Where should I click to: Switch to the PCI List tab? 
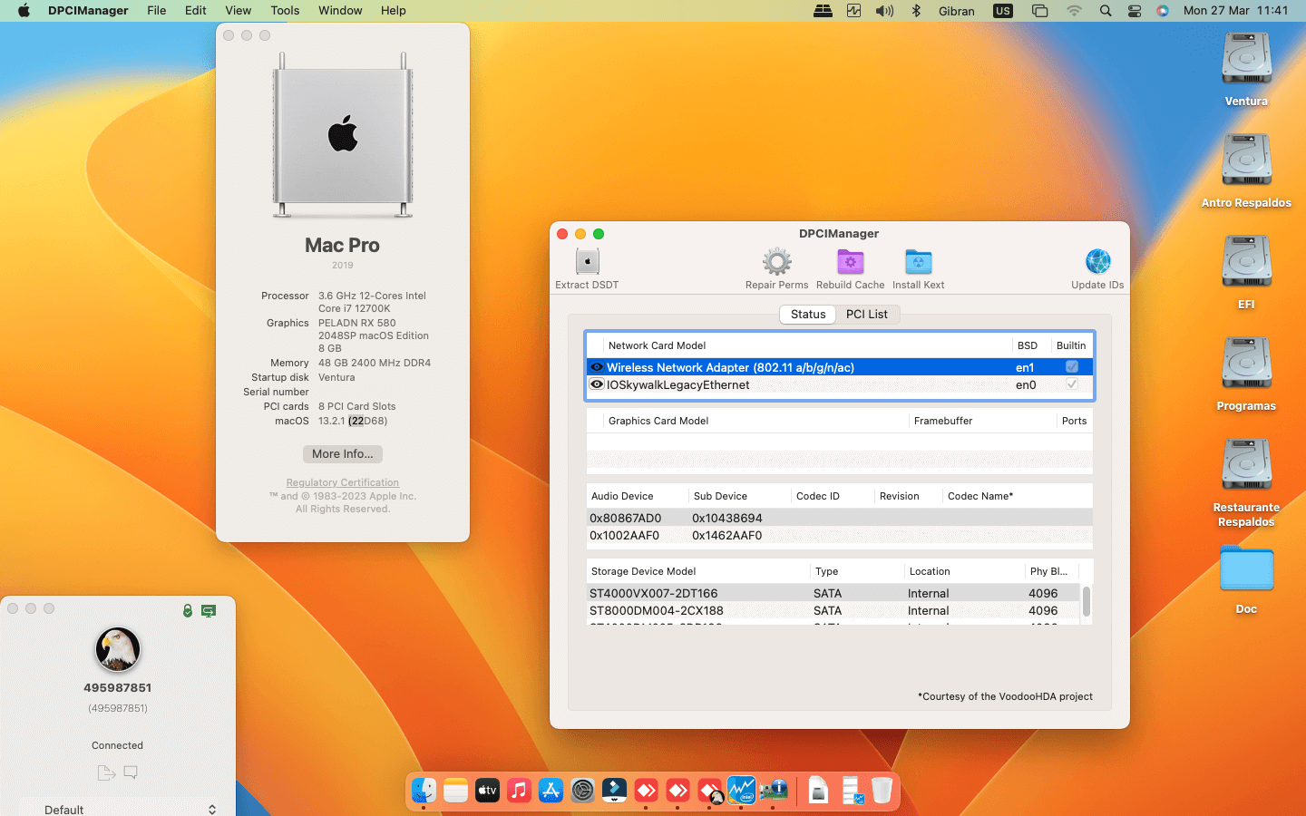coord(866,314)
